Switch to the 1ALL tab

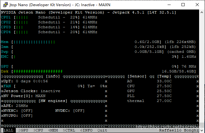tap(8, 130)
